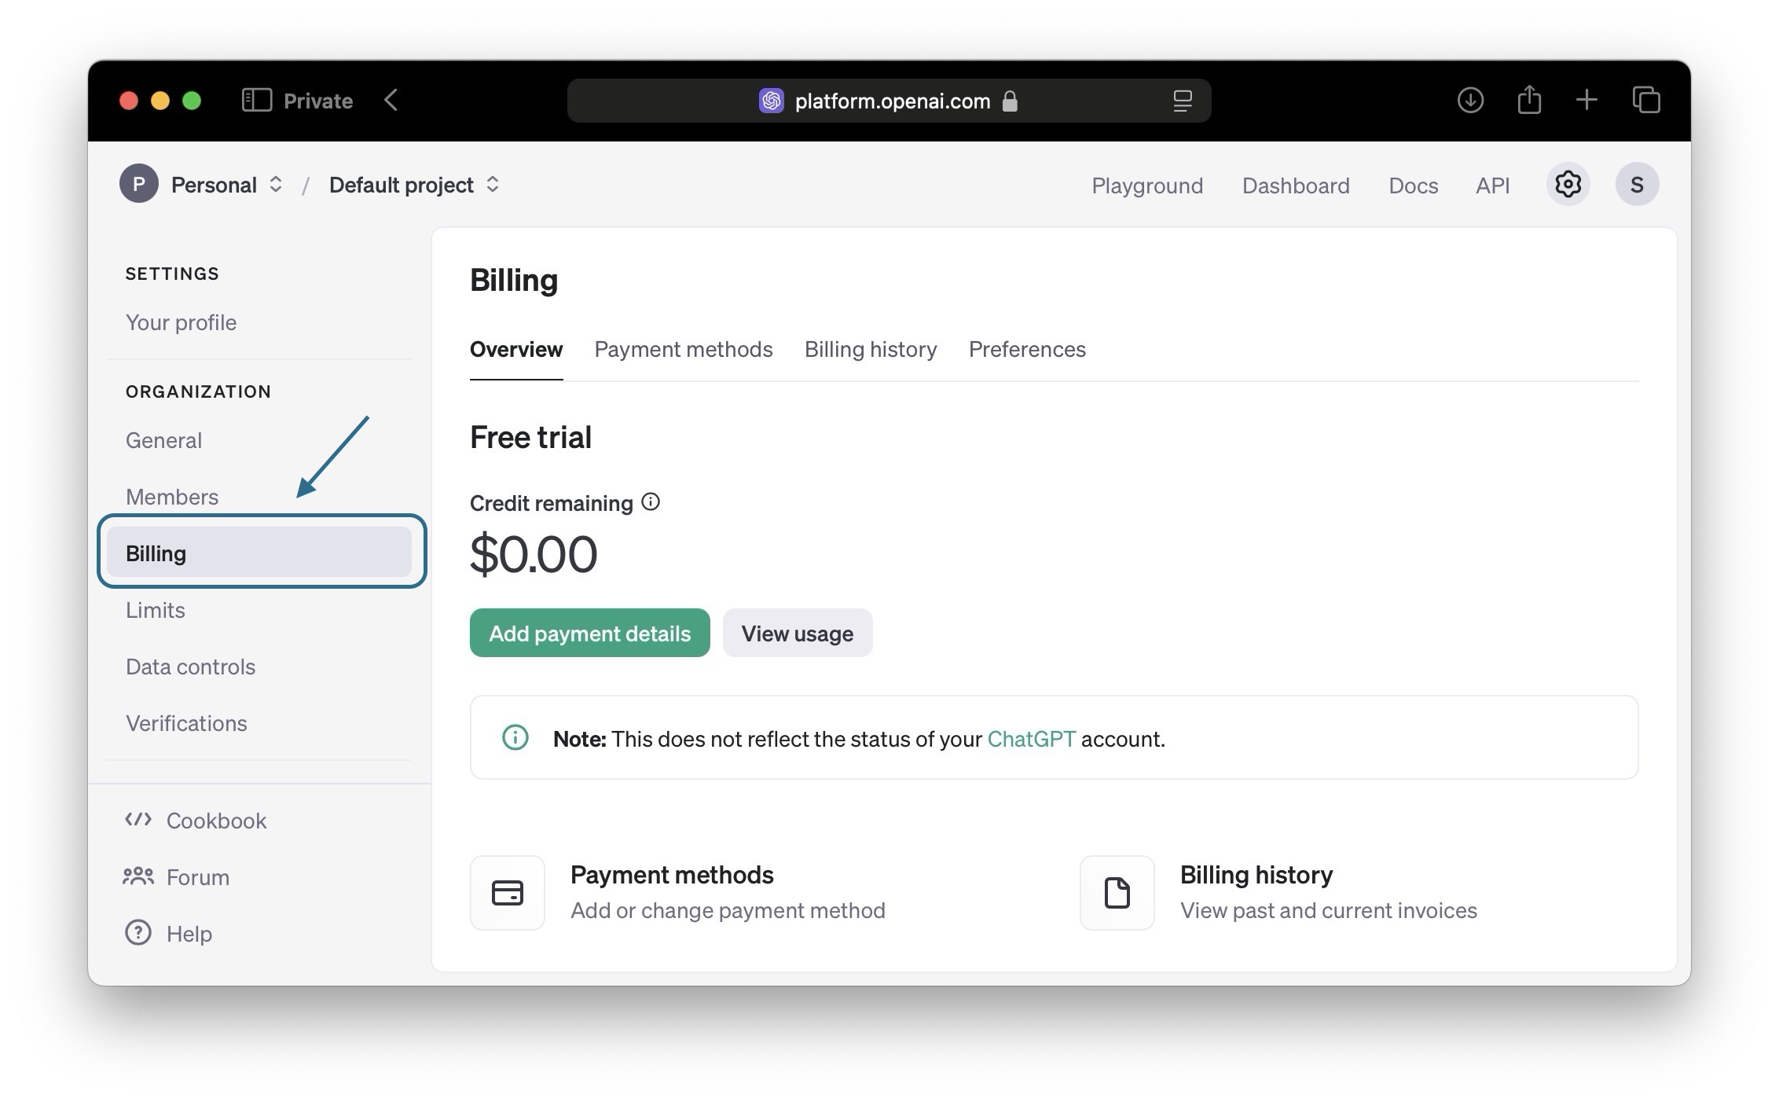Click the Credit remaining info icon

click(x=651, y=501)
